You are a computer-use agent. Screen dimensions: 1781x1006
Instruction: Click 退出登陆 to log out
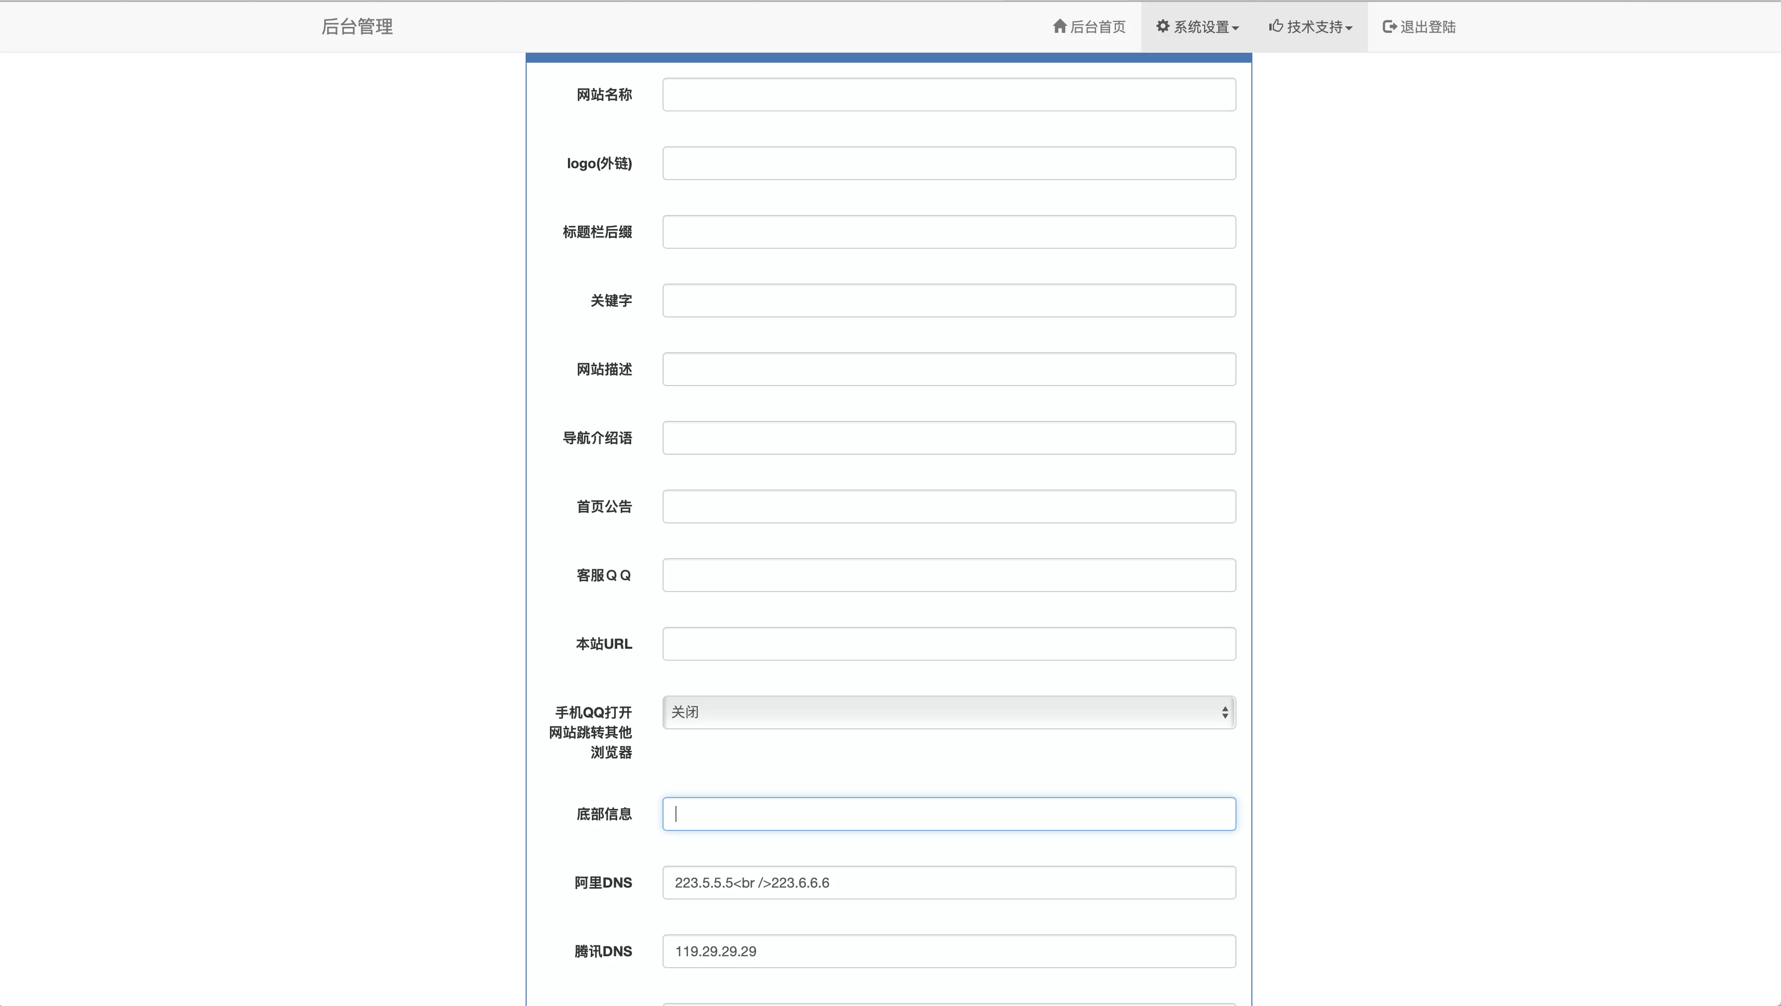point(1420,26)
